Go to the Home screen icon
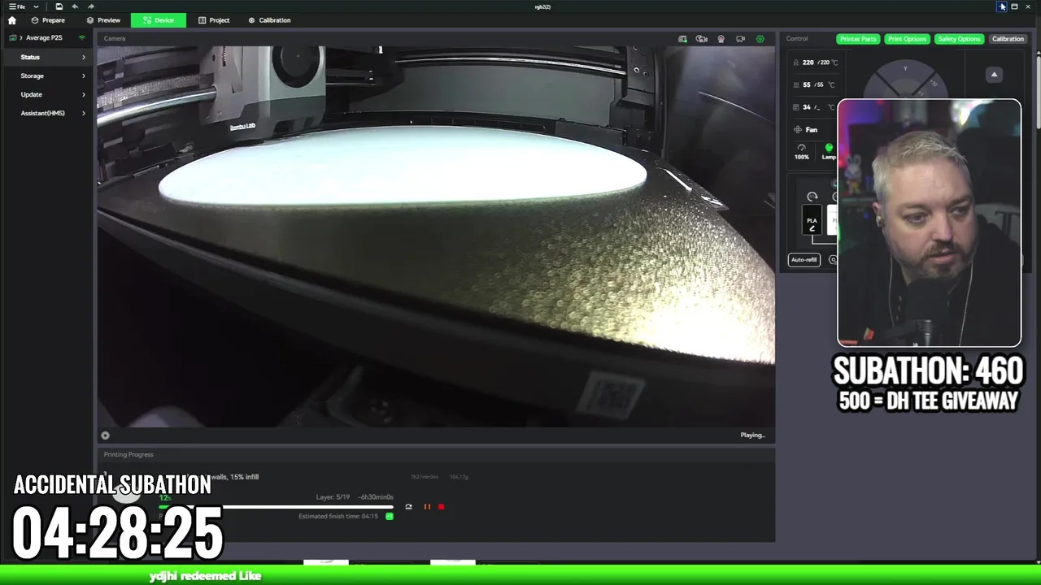This screenshot has height=585, width=1041. tap(11, 20)
